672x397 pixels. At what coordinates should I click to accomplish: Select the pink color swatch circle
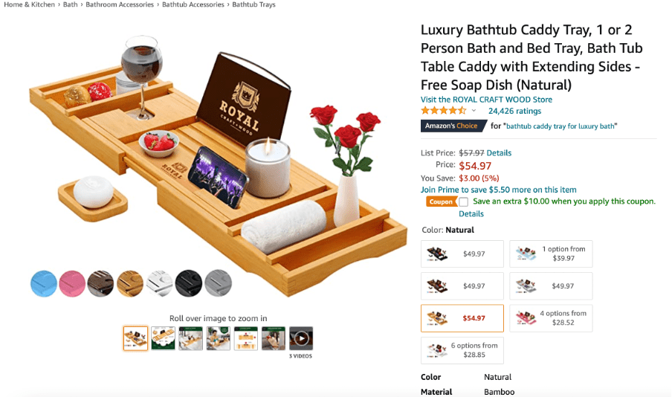coord(72,283)
